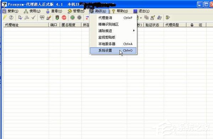Click the exit door toolbar icon
The width and height of the screenshot is (213, 139).
(x=168, y=17)
